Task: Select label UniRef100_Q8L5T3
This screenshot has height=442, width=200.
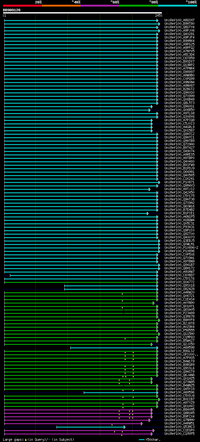Action: tap(179, 103)
